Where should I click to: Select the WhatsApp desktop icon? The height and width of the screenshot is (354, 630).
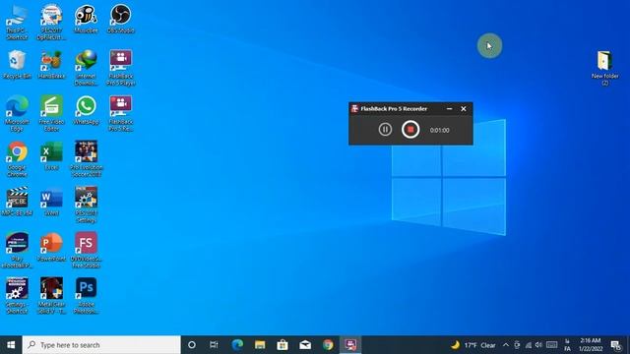[x=86, y=110]
